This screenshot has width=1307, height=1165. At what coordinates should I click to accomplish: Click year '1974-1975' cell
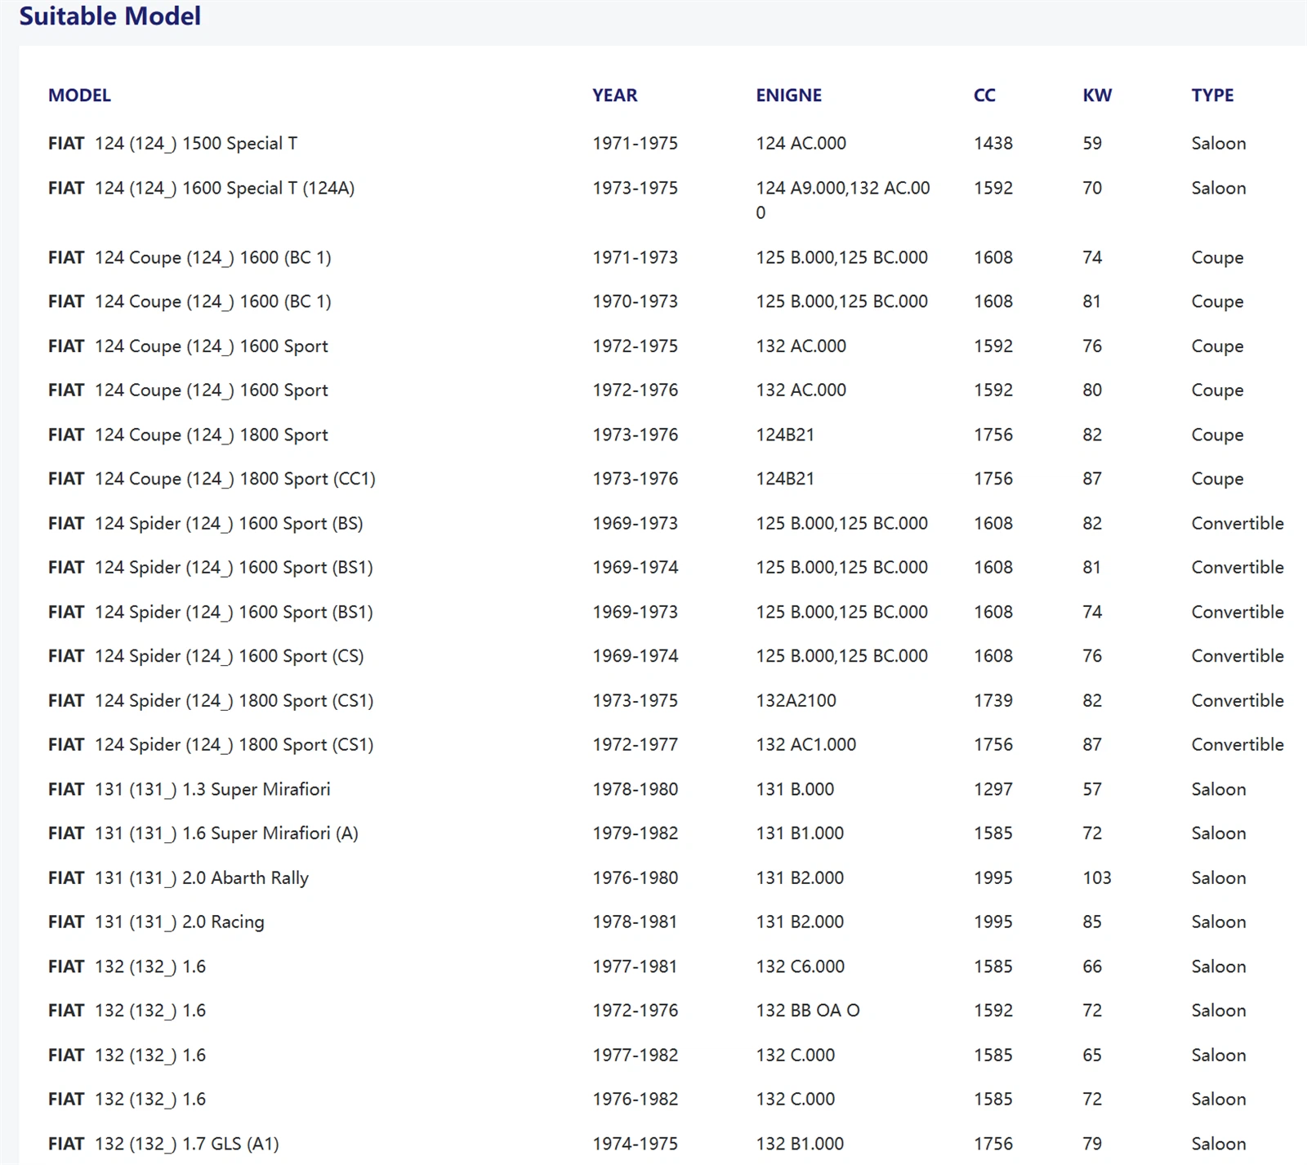635,1144
